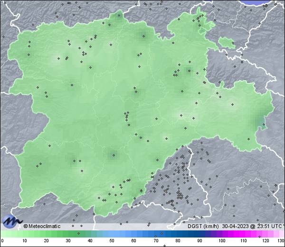
Task: Click scale label 120
Action: [x=266, y=241]
